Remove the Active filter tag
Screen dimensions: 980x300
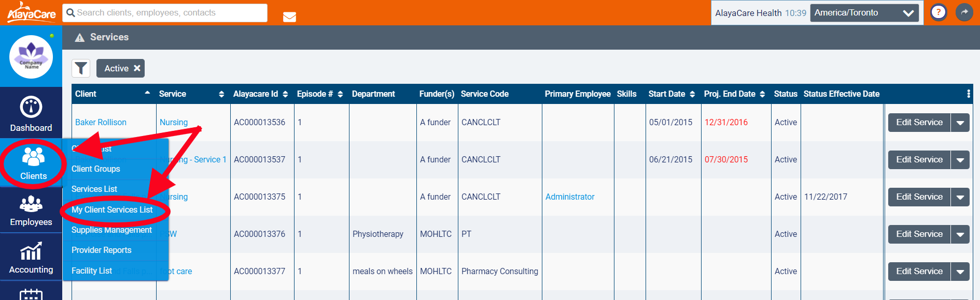tap(137, 68)
